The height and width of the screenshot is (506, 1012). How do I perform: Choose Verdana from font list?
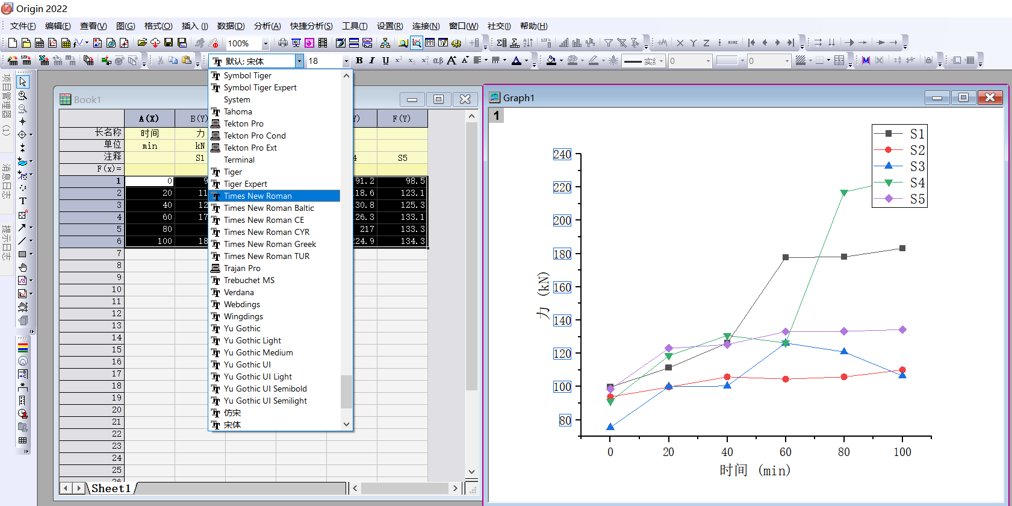[275, 292]
